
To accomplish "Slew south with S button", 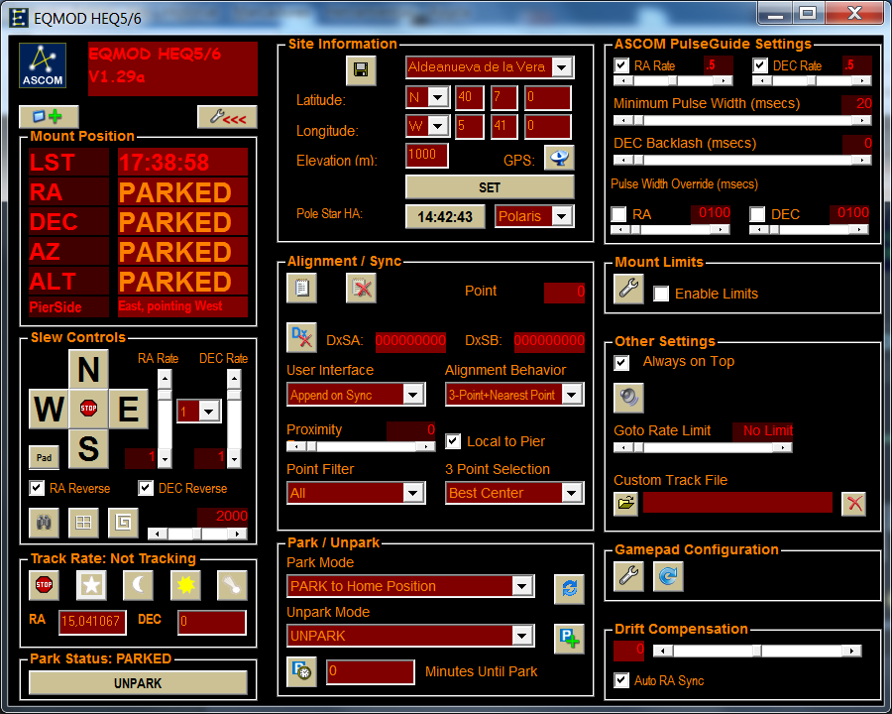I will click(x=88, y=448).
